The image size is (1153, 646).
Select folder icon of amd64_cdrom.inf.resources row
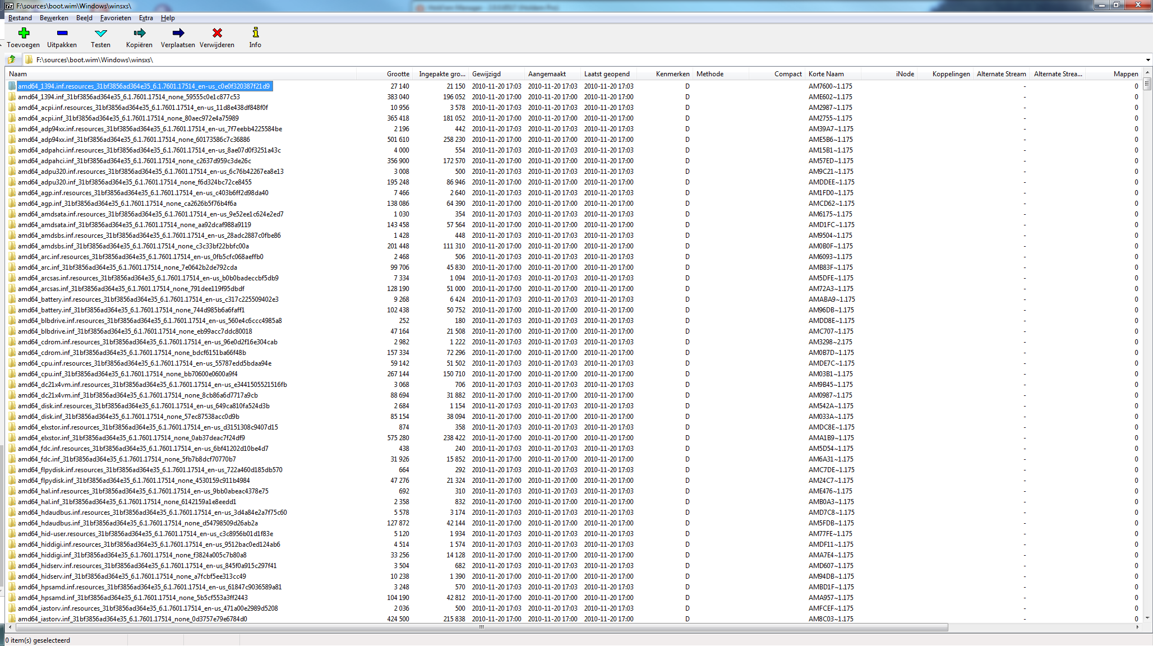tap(12, 342)
